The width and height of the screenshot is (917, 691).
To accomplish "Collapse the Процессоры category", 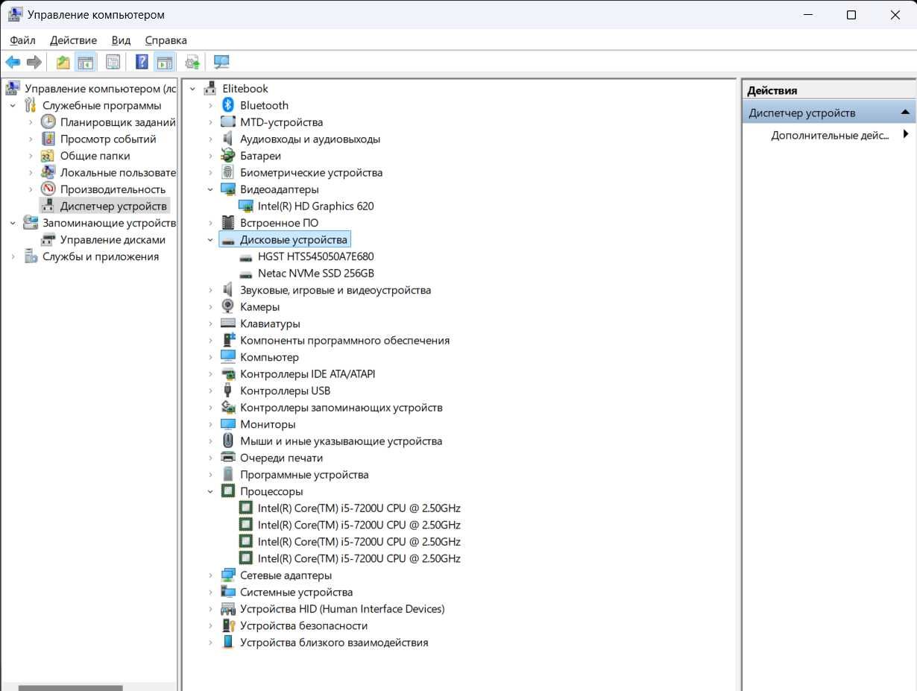I will (211, 491).
